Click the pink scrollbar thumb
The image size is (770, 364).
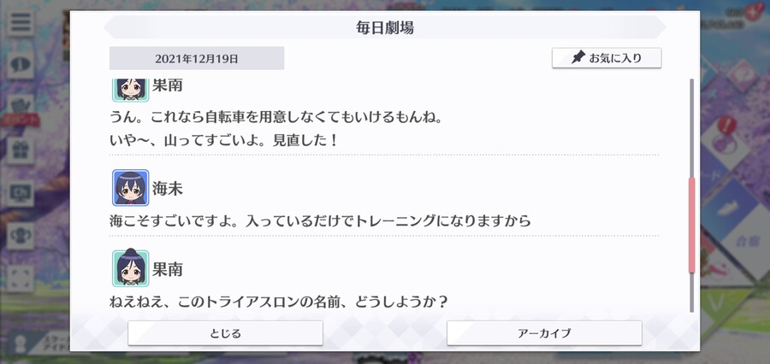click(x=692, y=226)
